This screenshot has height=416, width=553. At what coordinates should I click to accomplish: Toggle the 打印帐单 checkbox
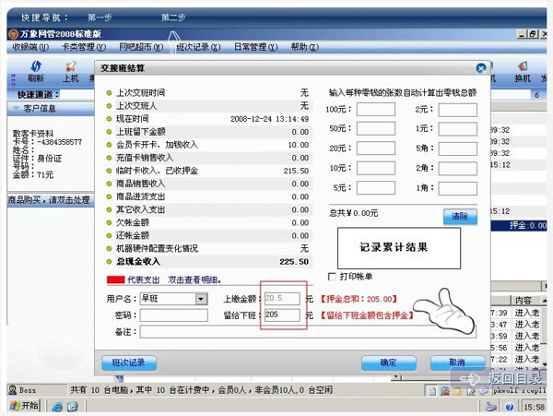332,277
